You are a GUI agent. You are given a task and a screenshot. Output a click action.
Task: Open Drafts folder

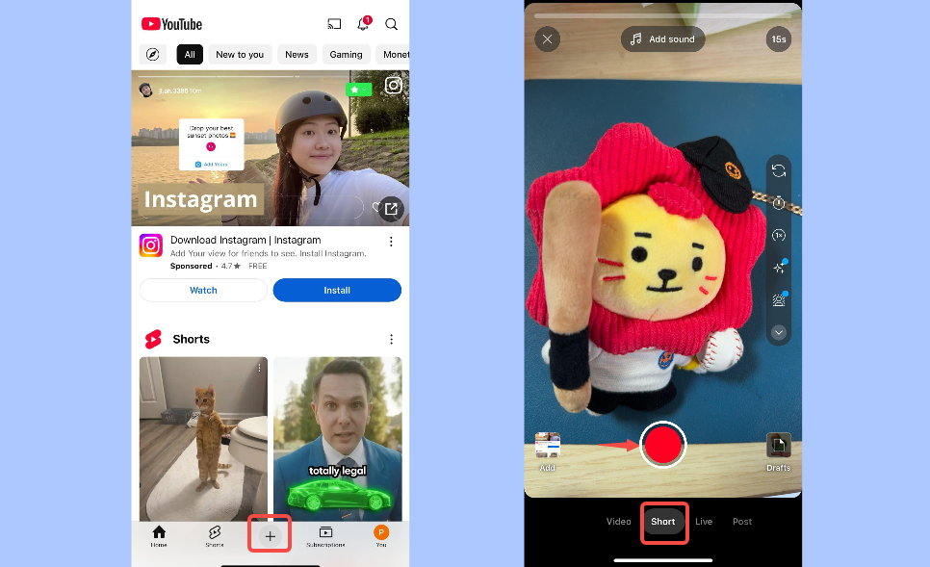779,451
